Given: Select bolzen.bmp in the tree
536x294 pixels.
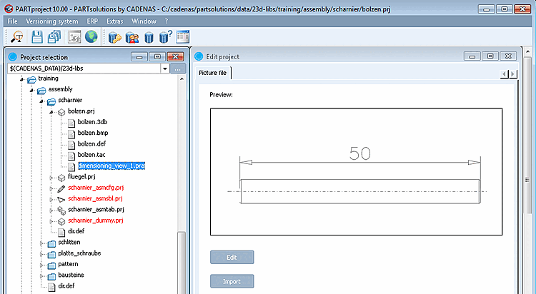Looking at the screenshot, I should [93, 133].
